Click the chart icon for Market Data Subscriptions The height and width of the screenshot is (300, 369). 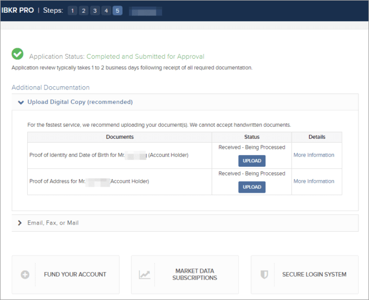(145, 274)
